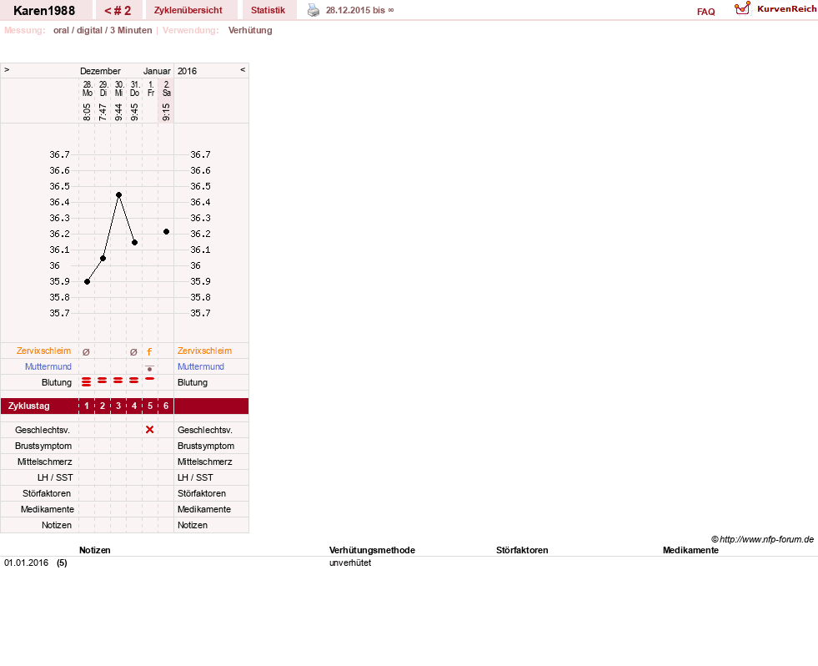Click the printer icon
Screen dimensions: 818x666
313,10
